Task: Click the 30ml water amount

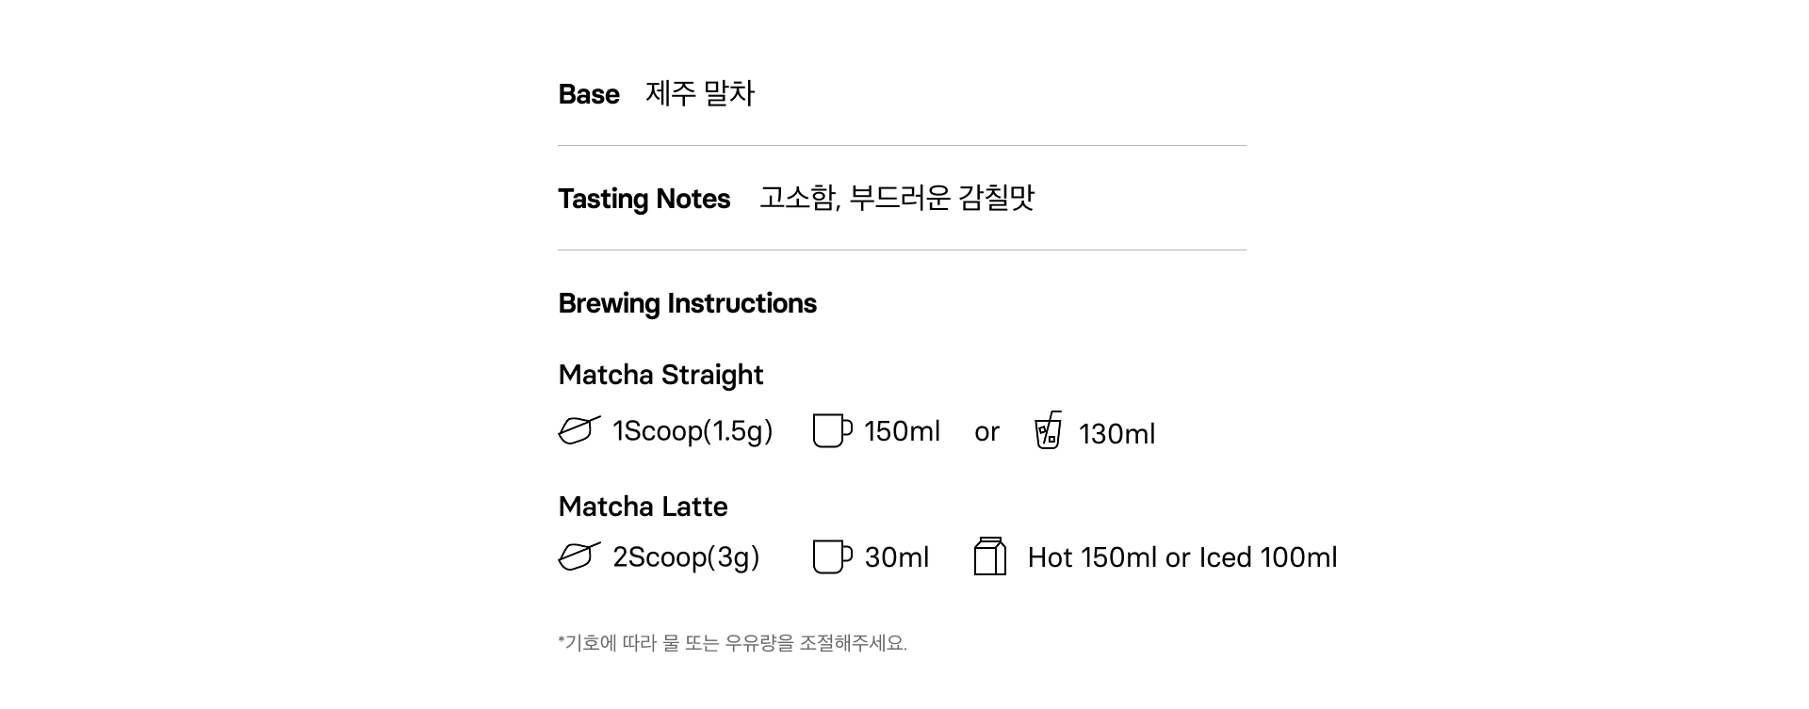Action: tap(896, 557)
